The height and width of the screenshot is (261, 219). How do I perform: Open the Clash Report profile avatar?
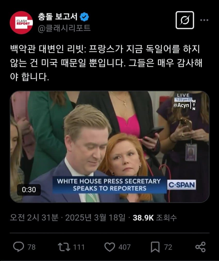point(21,23)
